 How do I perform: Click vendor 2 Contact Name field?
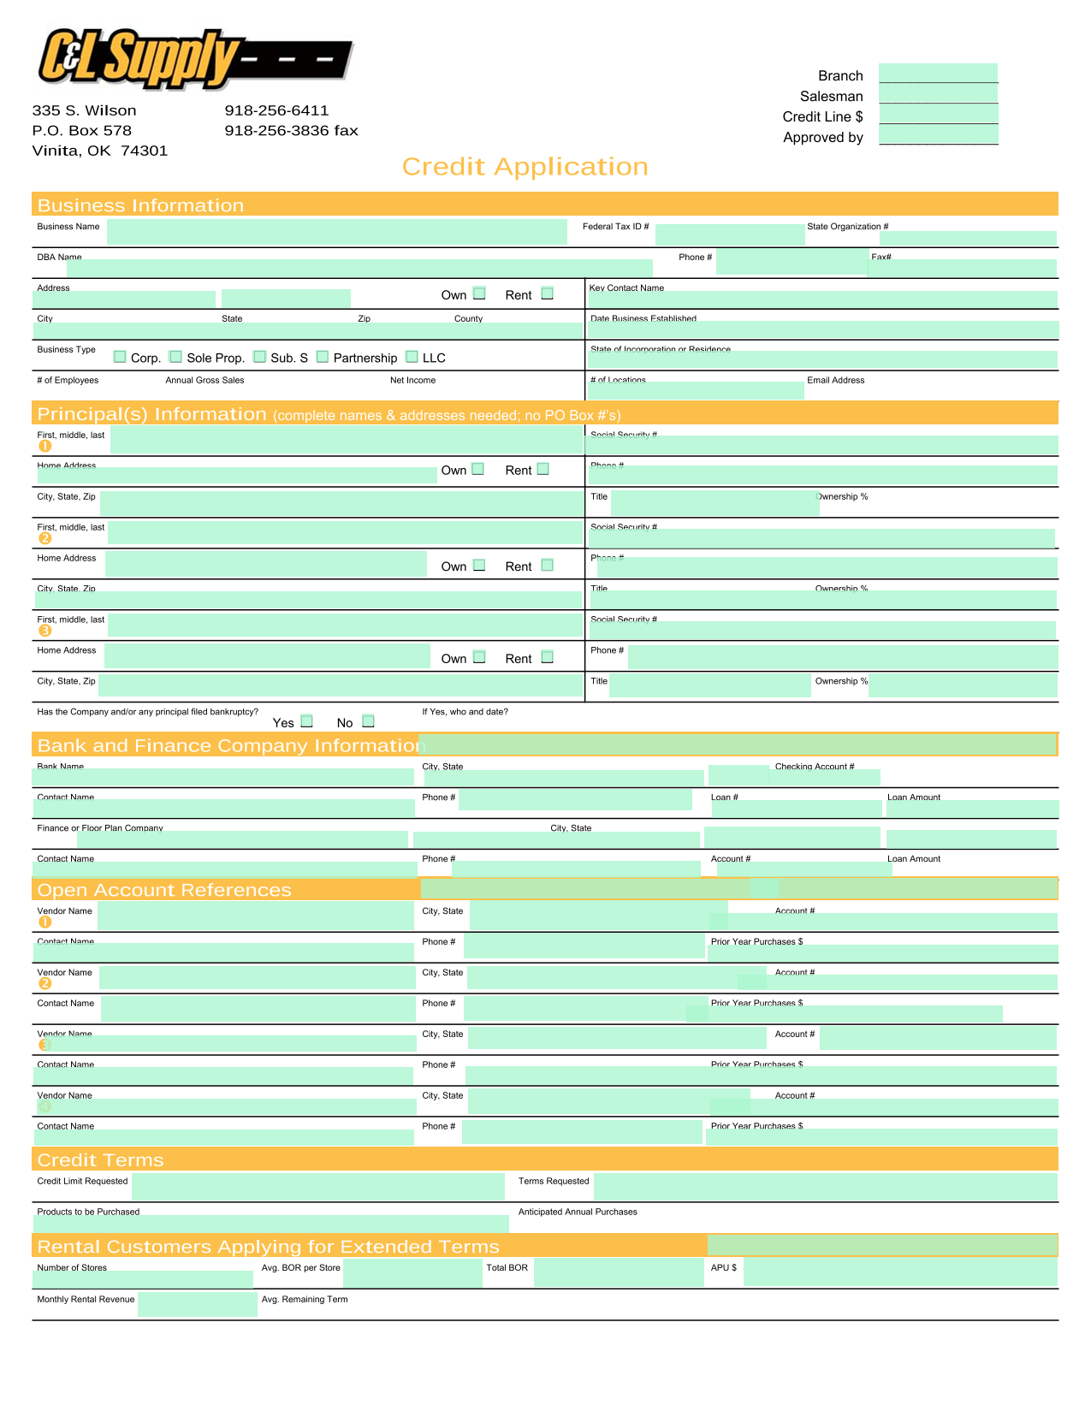pyautogui.click(x=258, y=1009)
